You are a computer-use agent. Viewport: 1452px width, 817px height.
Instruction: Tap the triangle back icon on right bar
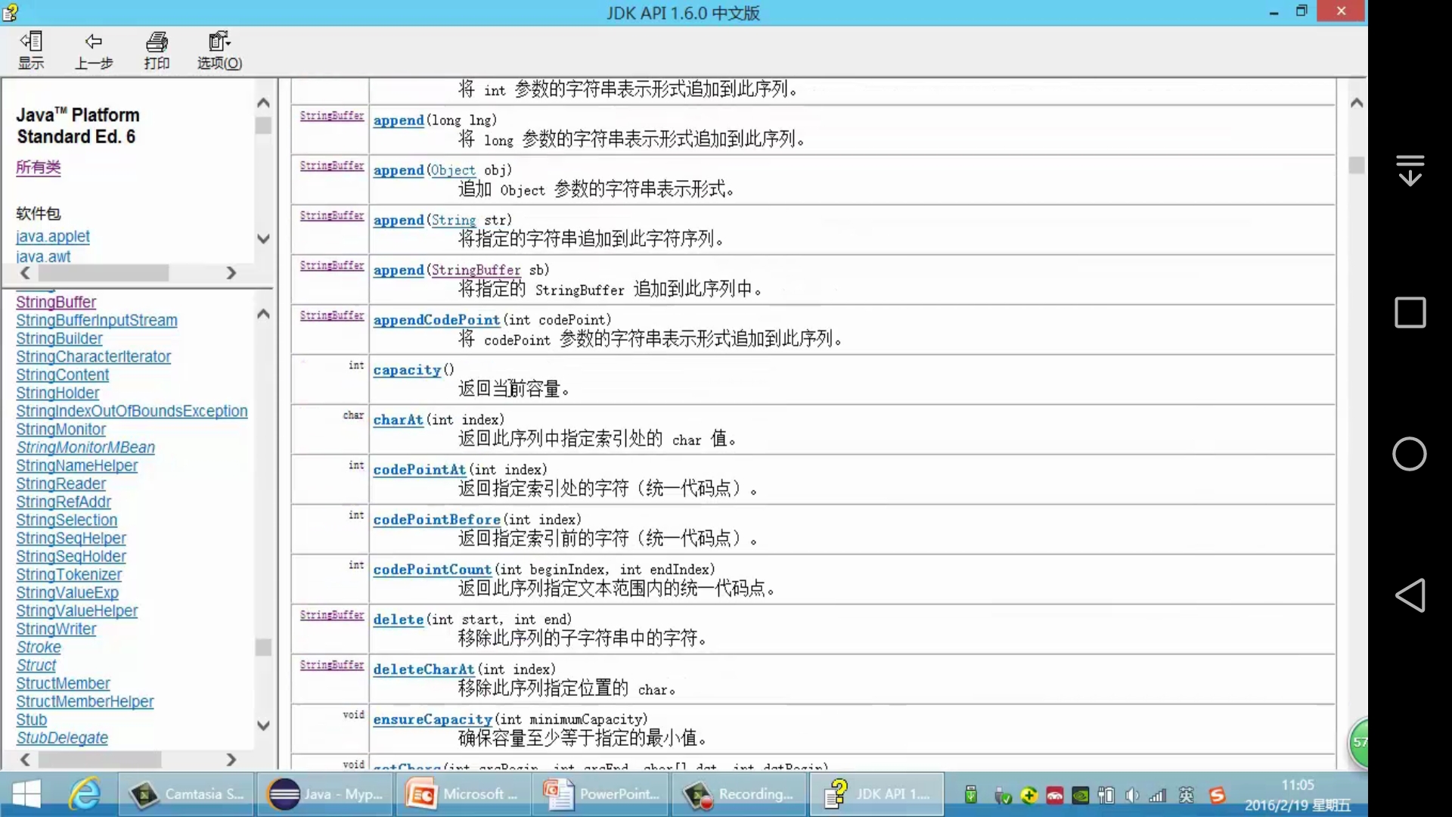point(1410,595)
